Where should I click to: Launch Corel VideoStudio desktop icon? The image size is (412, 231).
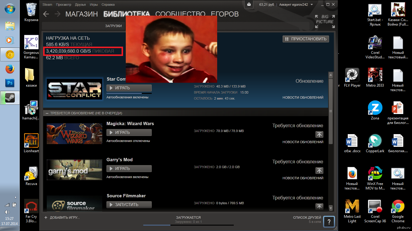coord(375,47)
